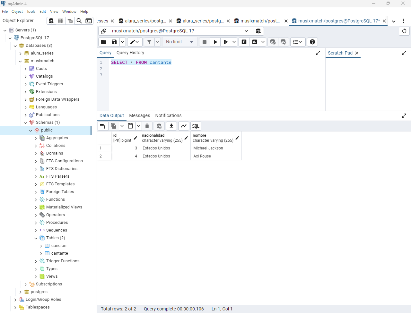This screenshot has width=411, height=313.
Task: Switch to the Notifications tab
Action: click(x=168, y=115)
